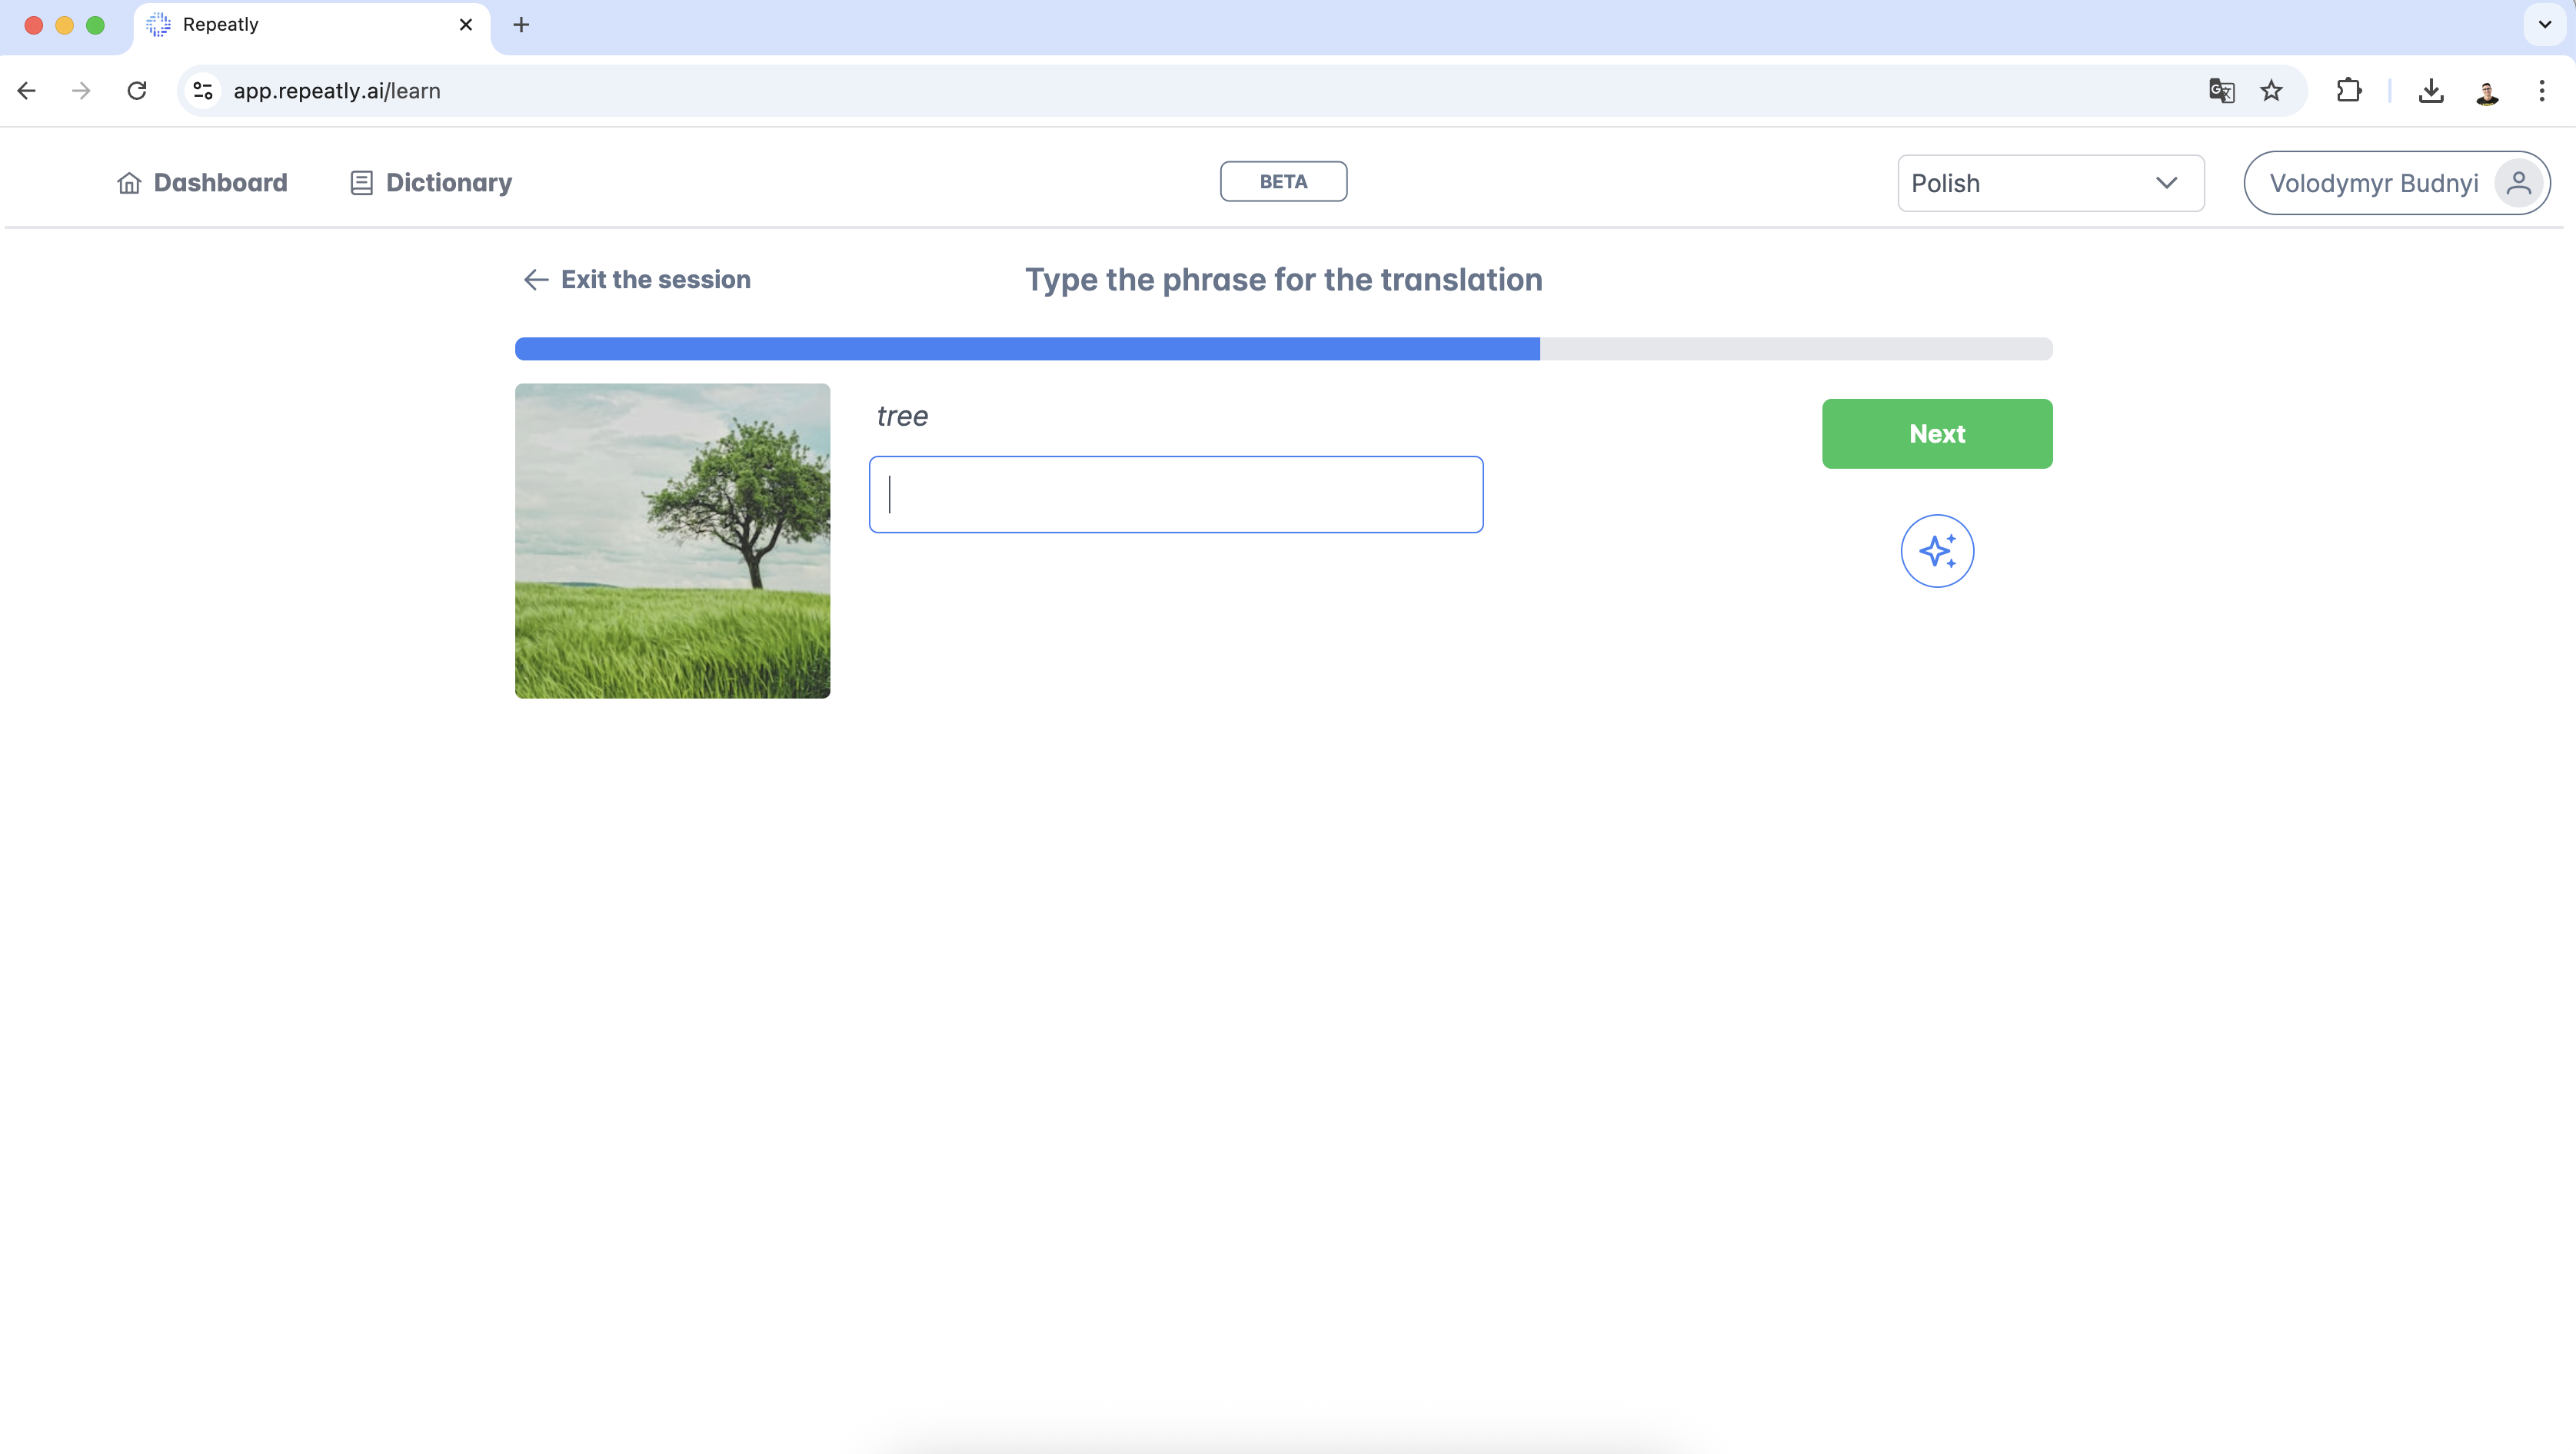Go back in browser history
The height and width of the screenshot is (1454, 2576).
[27, 91]
